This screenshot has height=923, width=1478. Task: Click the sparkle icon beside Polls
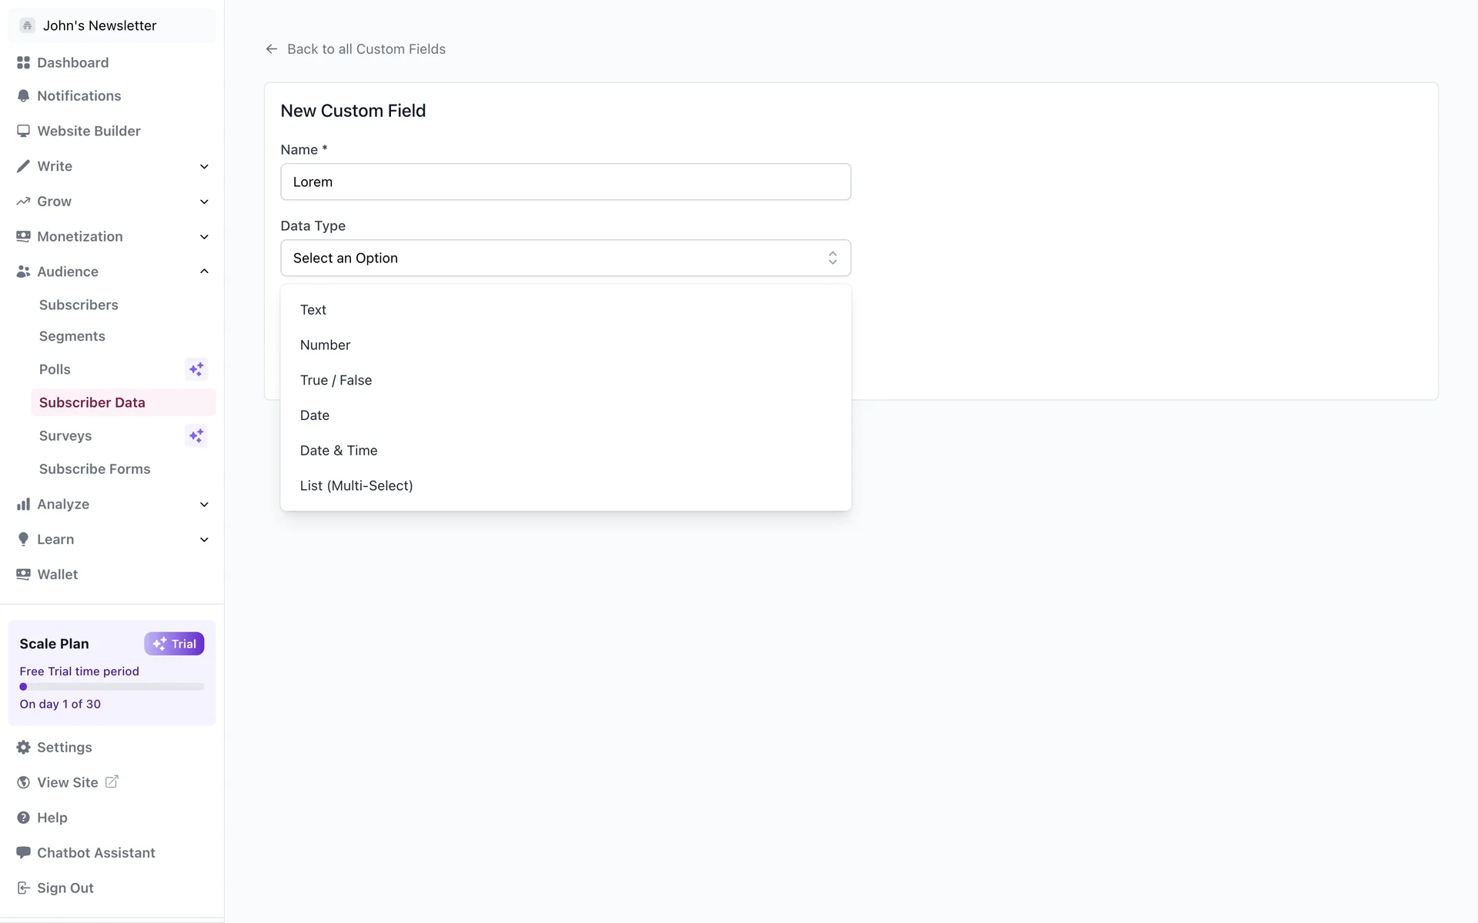[196, 369]
